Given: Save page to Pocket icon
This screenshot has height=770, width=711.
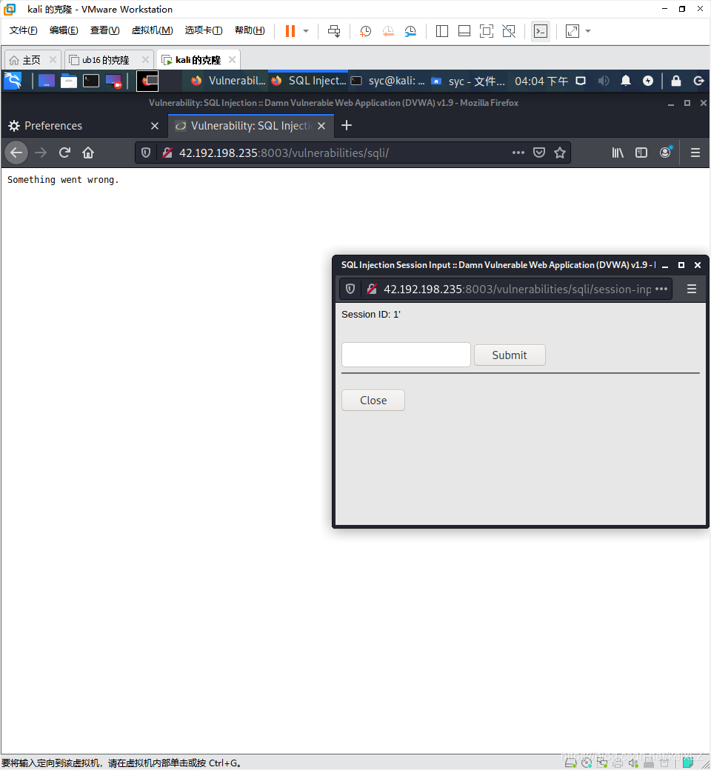Looking at the screenshot, I should coord(539,153).
